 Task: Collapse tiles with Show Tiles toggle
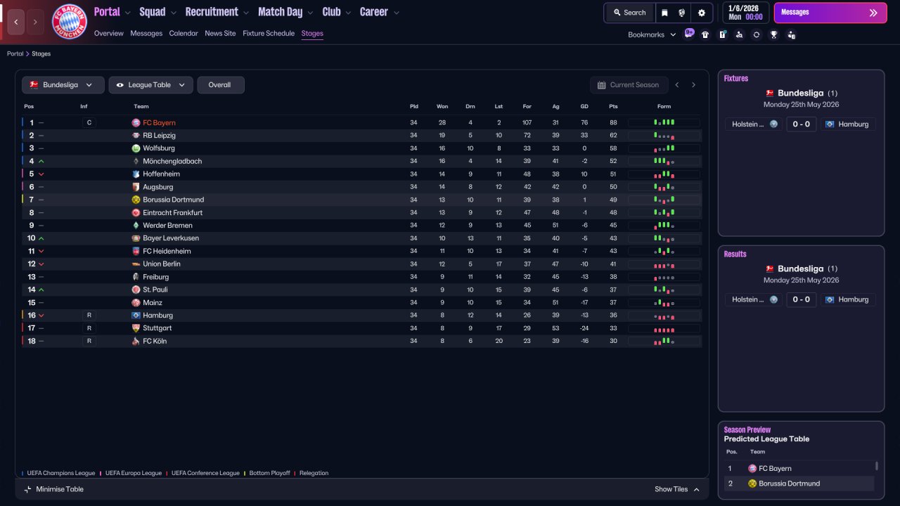point(677,489)
